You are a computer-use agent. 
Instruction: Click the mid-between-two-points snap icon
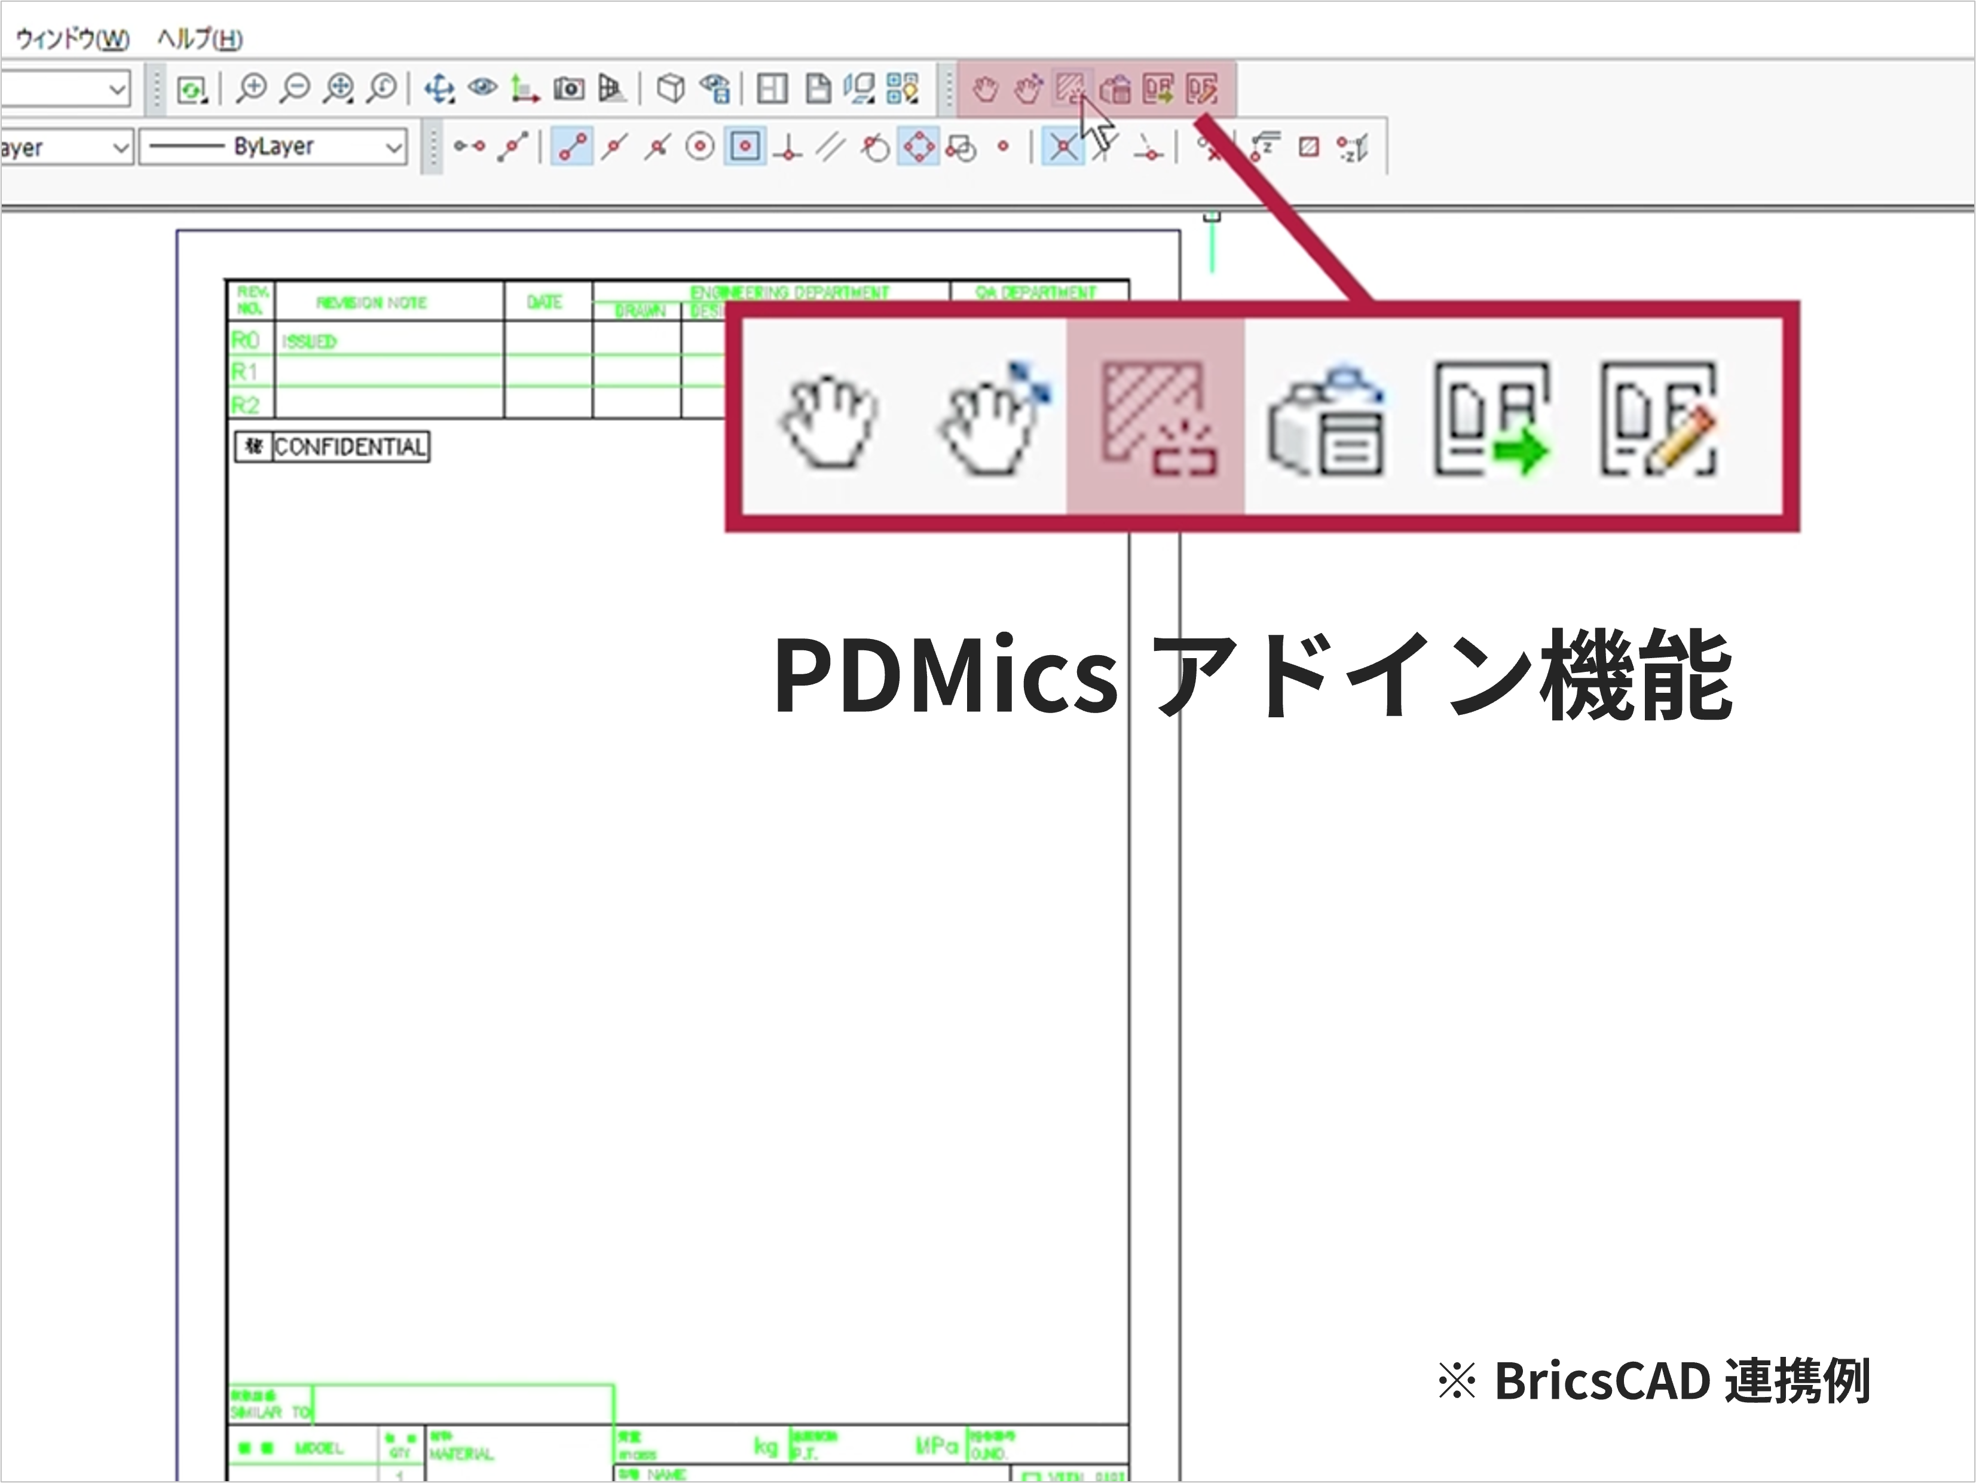[x=513, y=146]
